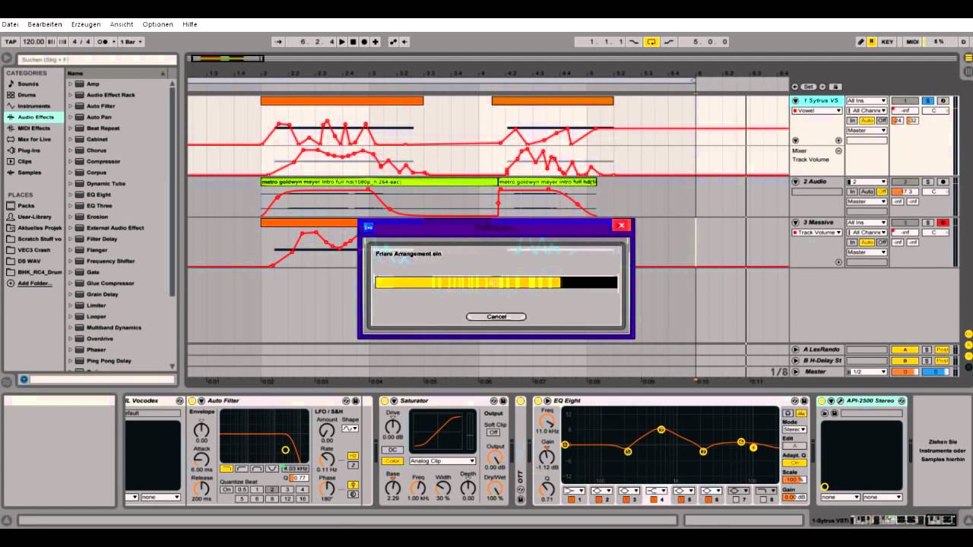Image resolution: width=973 pixels, height=547 pixels.
Task: Select Ping Pong Delay in browser list
Action: [x=109, y=361]
